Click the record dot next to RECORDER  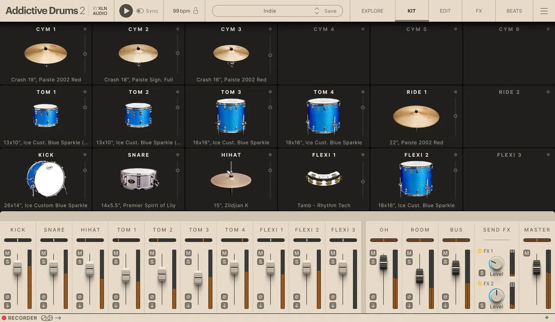4,318
